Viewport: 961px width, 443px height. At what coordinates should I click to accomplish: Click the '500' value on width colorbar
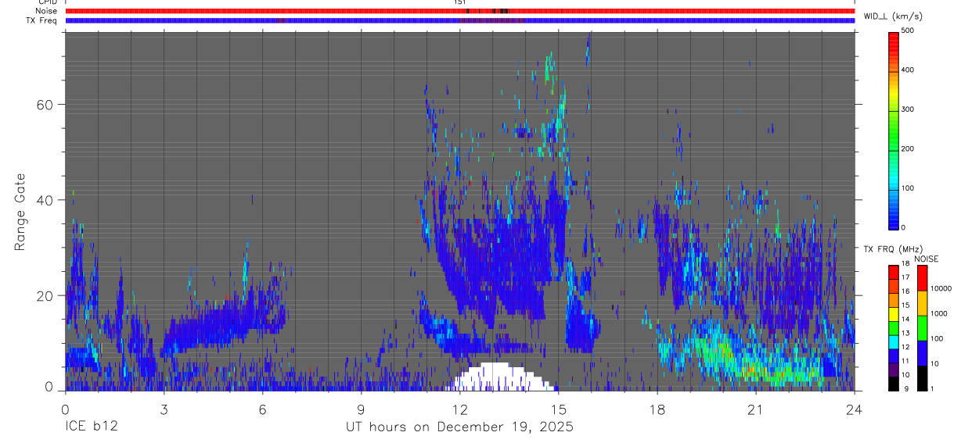tap(908, 30)
